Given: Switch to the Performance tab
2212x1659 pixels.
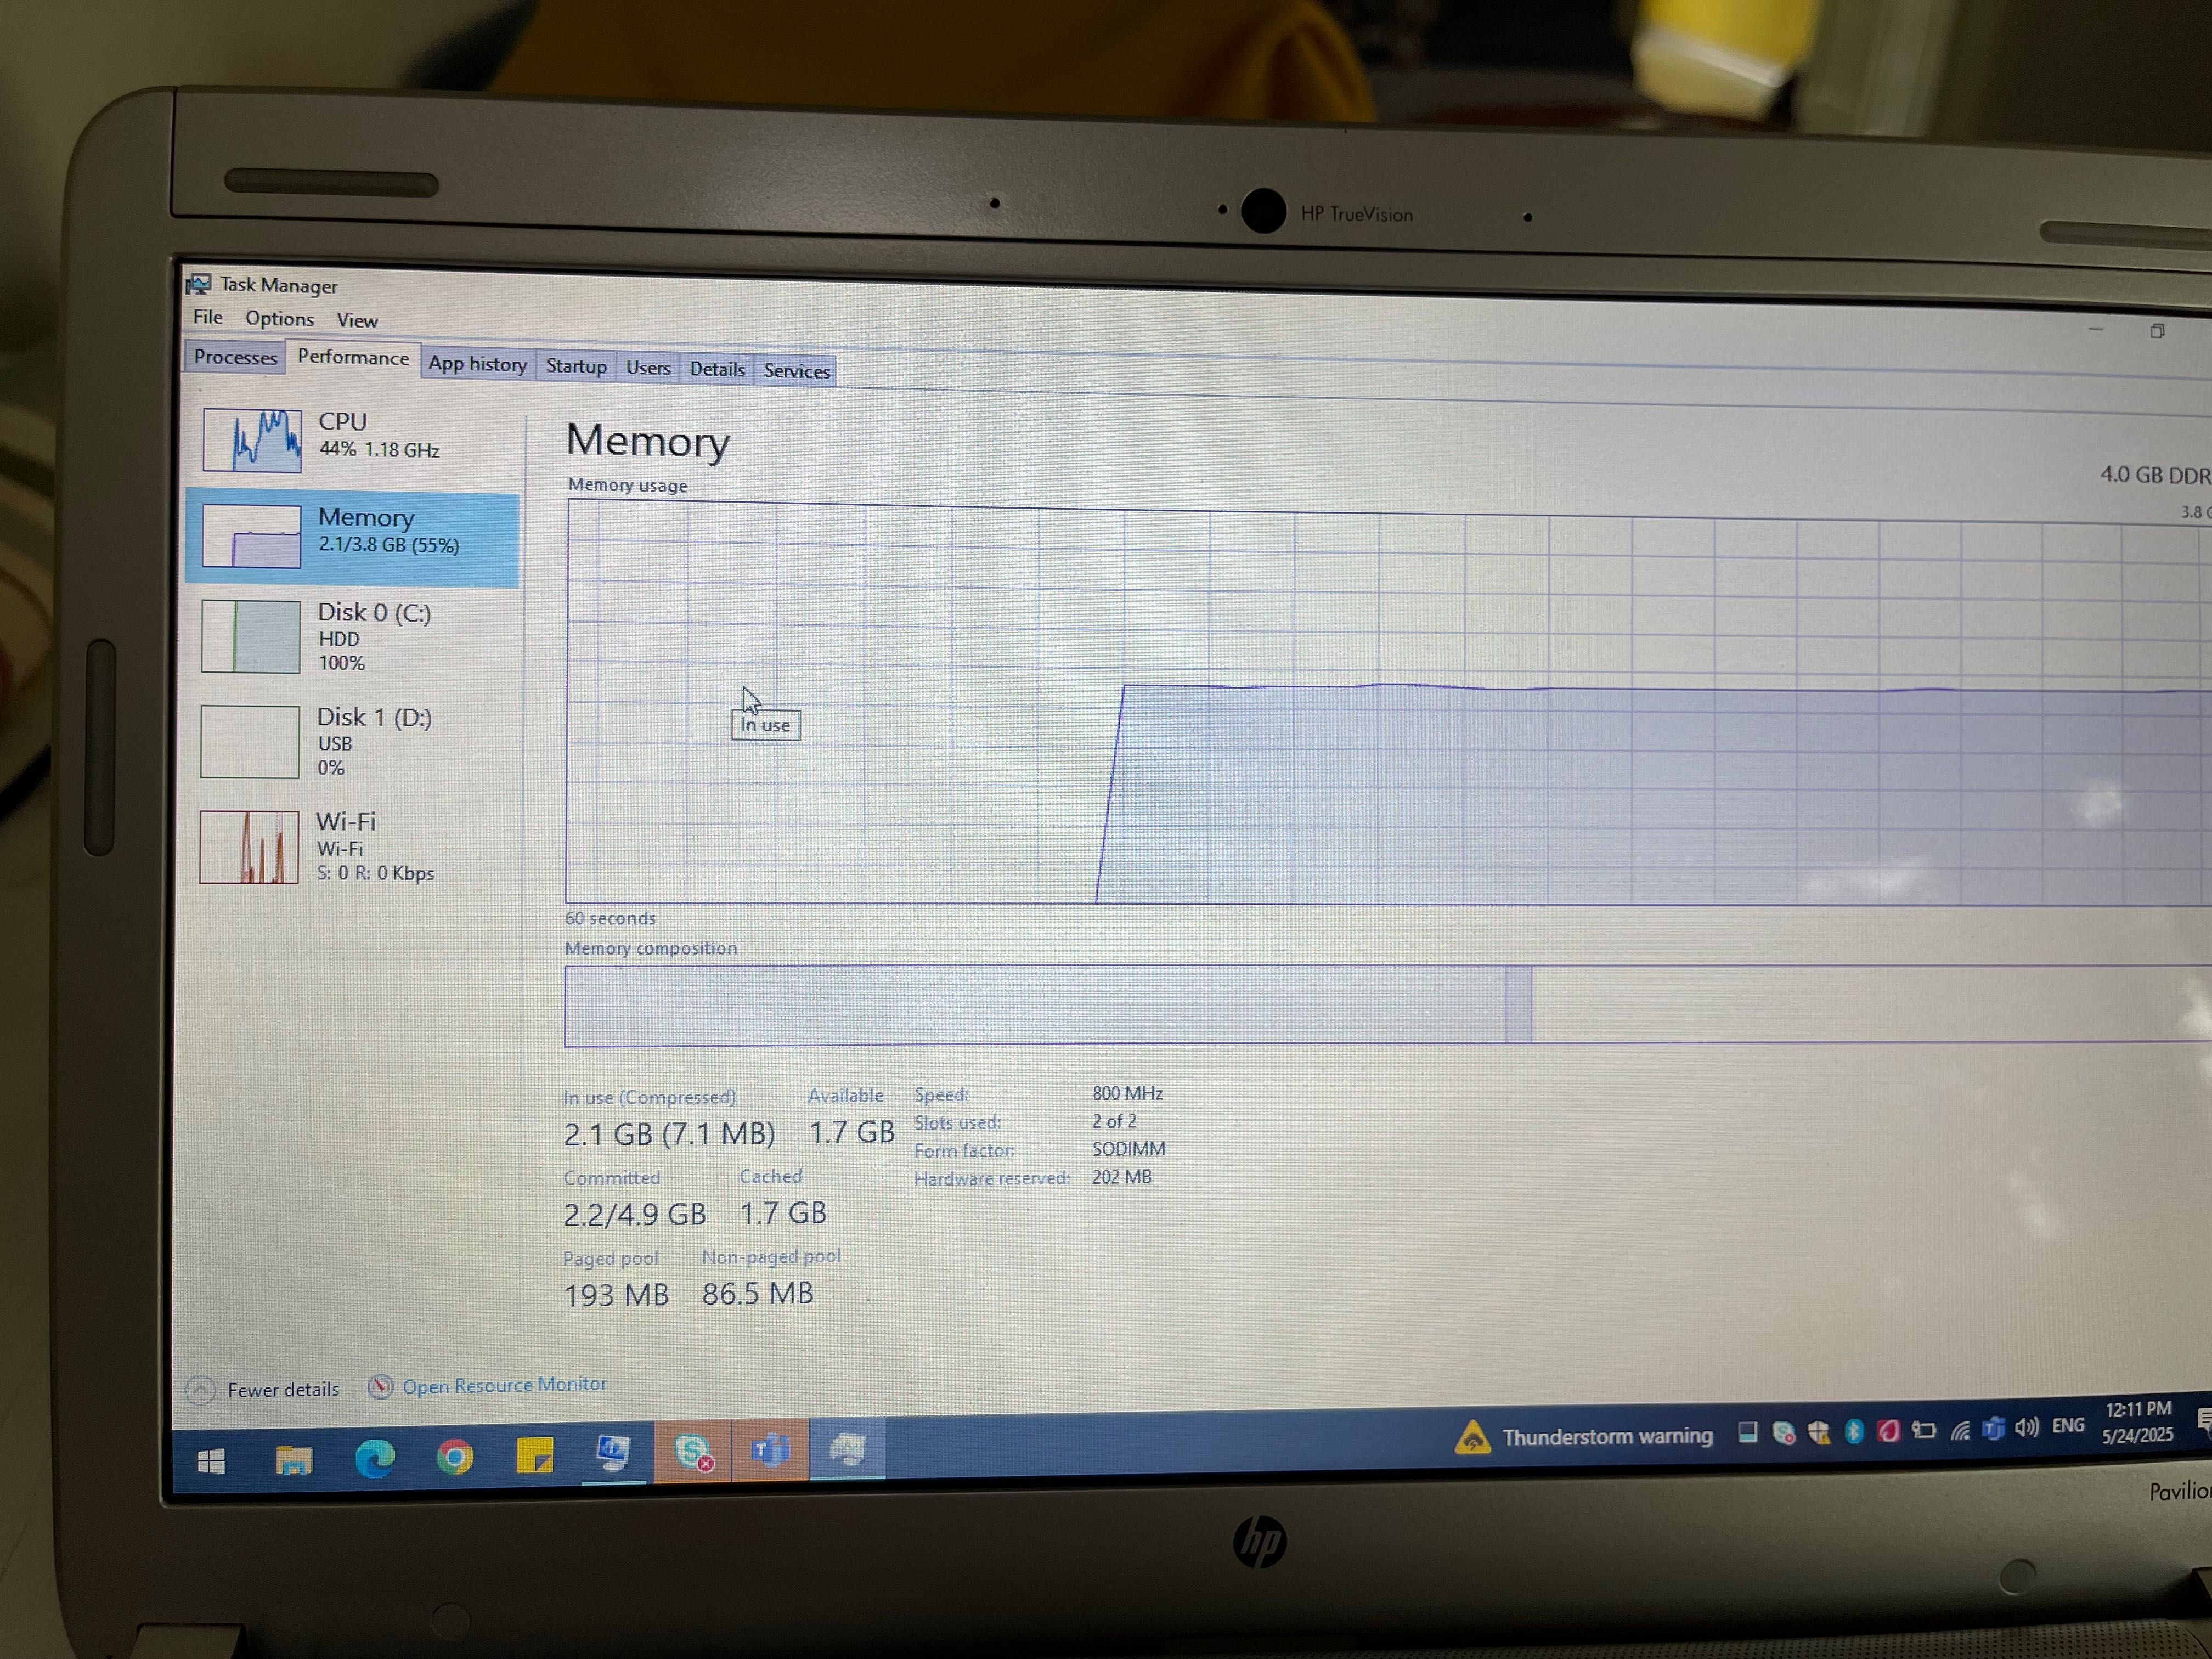Looking at the screenshot, I should point(353,358).
